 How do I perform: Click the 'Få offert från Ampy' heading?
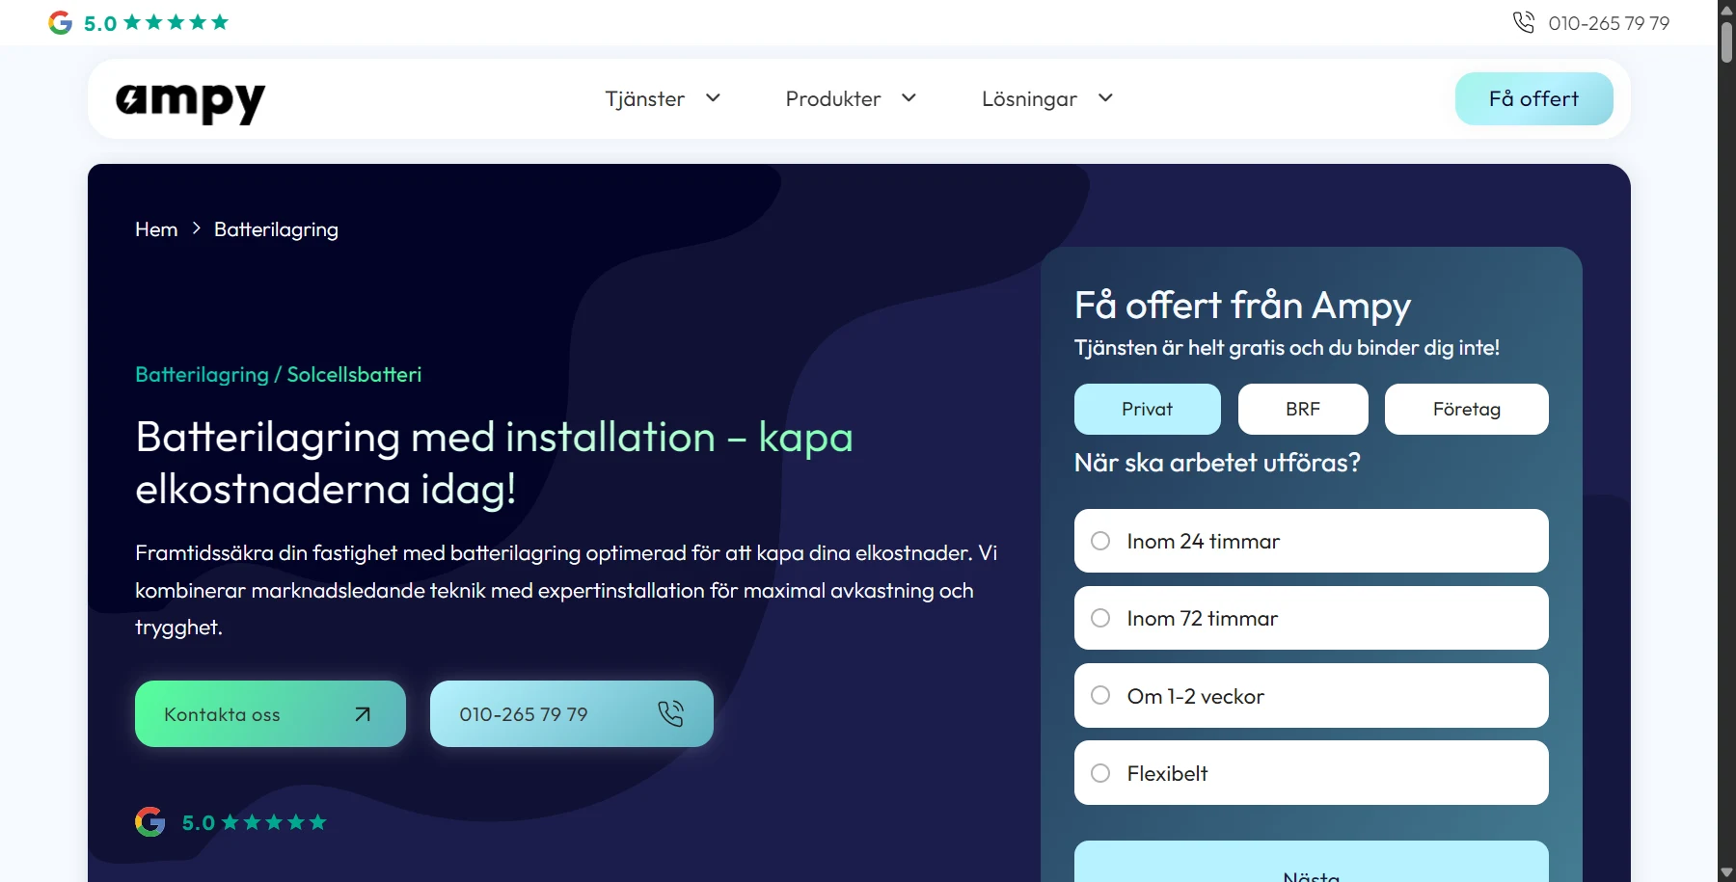coord(1242,306)
